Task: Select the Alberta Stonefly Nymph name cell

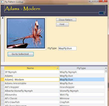Action: pyautogui.click(x=32, y=91)
